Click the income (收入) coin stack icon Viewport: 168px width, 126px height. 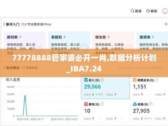click(x=86, y=80)
